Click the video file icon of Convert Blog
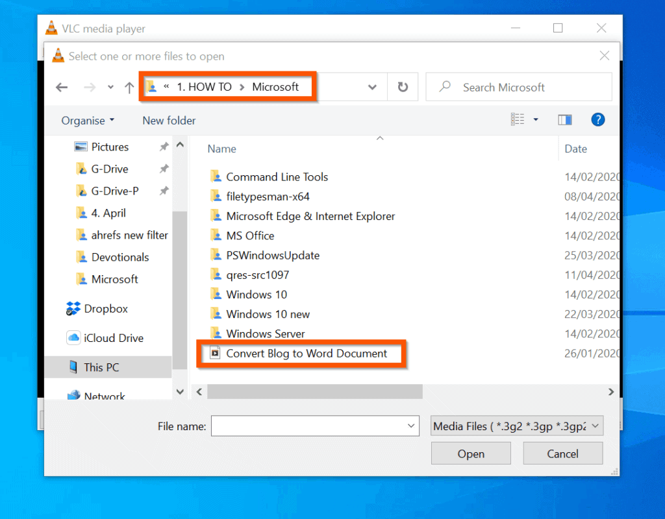The image size is (665, 519). click(x=216, y=353)
